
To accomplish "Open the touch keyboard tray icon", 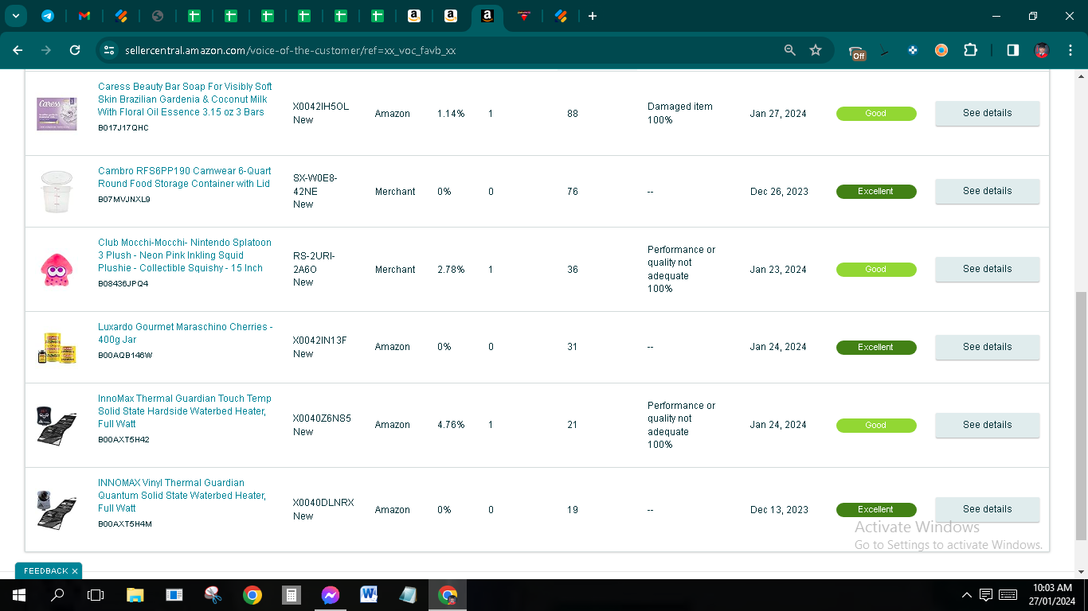I will pos(1008,594).
